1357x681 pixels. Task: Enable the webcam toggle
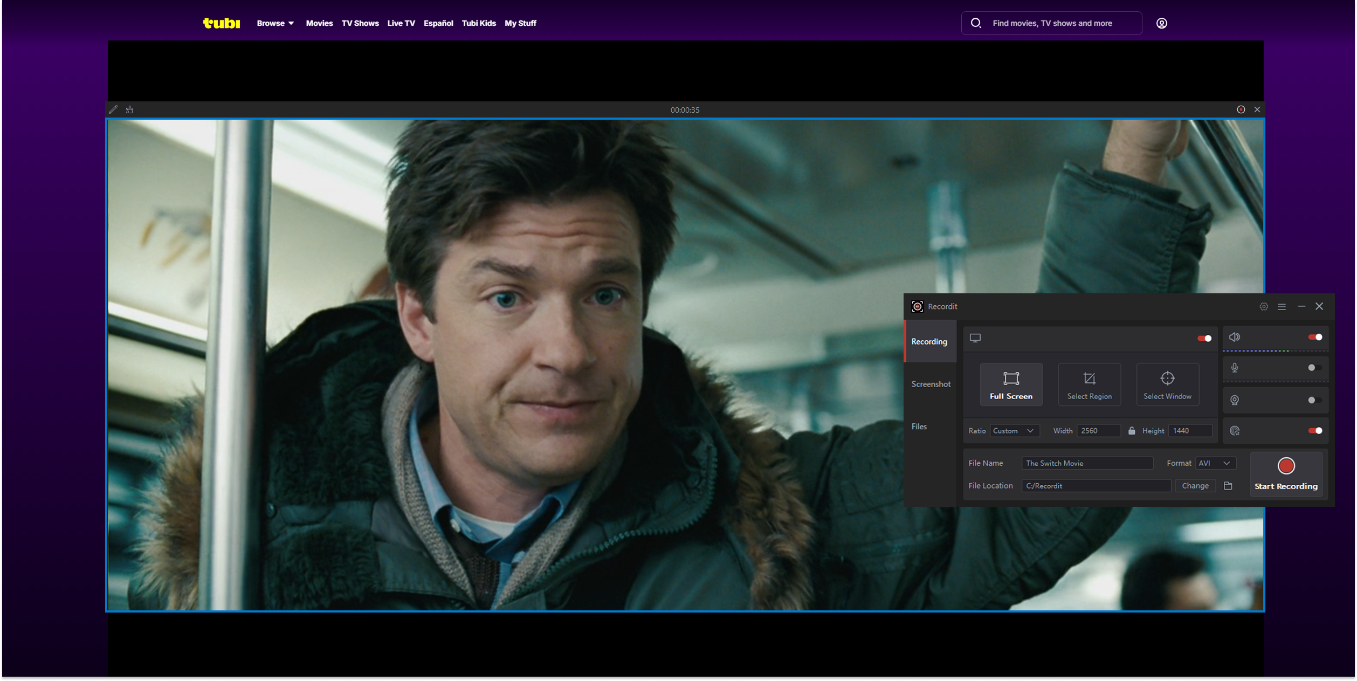1315,400
